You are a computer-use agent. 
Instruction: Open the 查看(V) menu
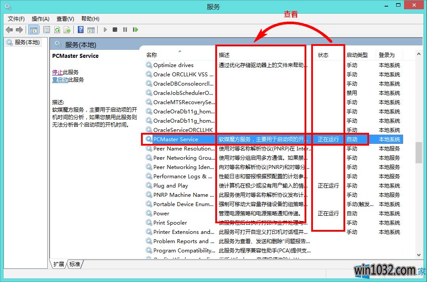pos(65,19)
